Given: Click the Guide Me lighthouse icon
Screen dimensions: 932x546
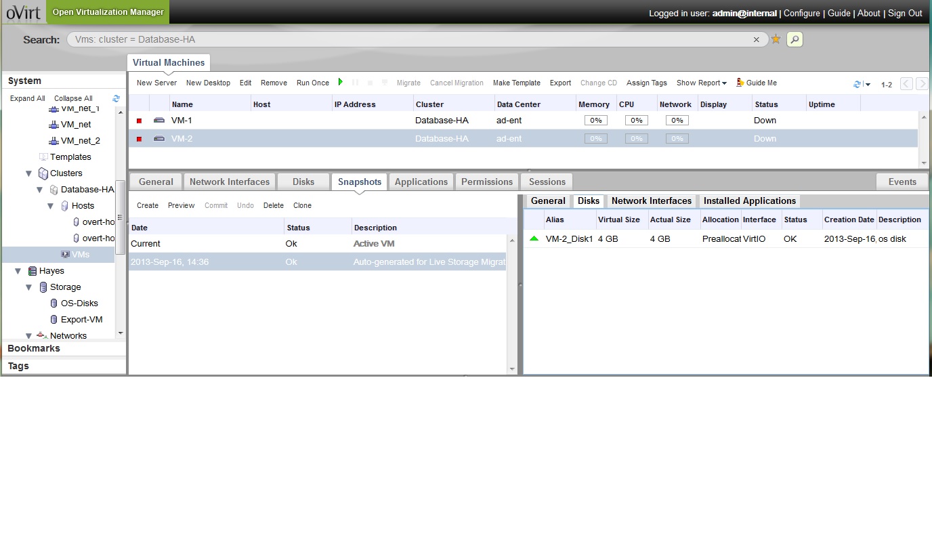Looking at the screenshot, I should coord(740,83).
